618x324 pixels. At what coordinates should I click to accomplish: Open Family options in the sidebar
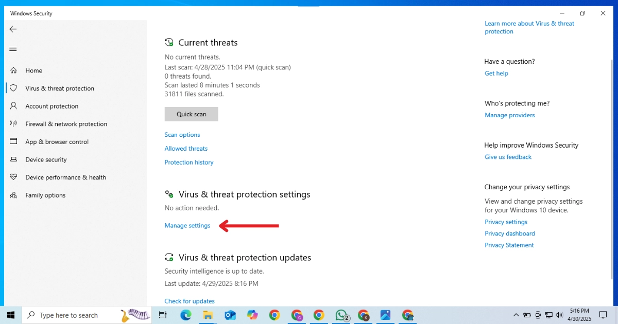click(45, 195)
